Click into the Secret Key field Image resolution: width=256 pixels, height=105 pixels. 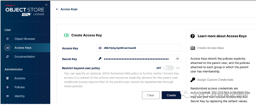(x=139, y=59)
